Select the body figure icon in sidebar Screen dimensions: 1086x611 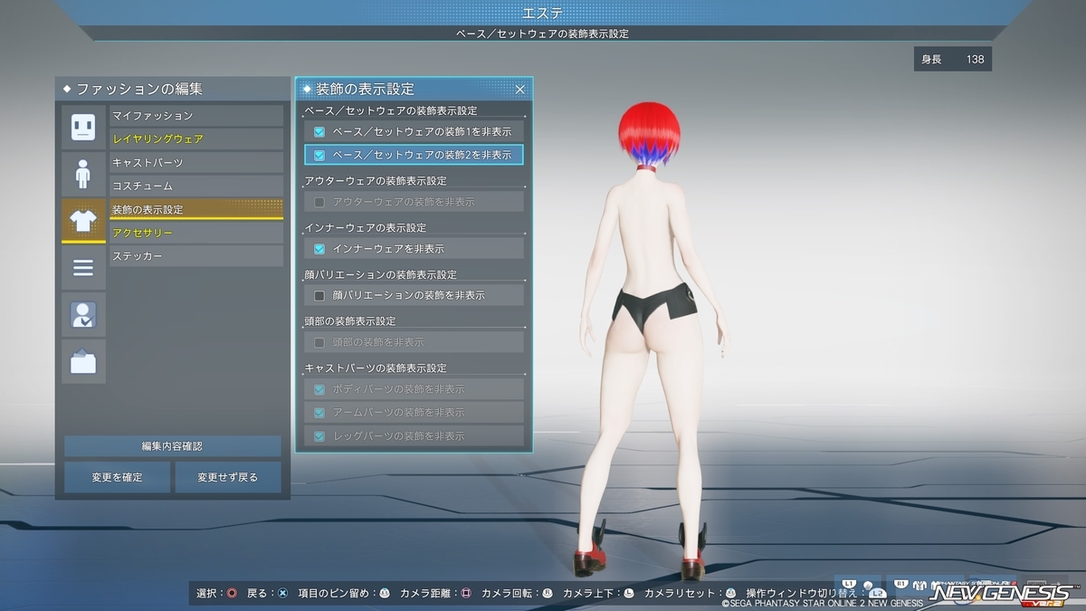click(83, 174)
